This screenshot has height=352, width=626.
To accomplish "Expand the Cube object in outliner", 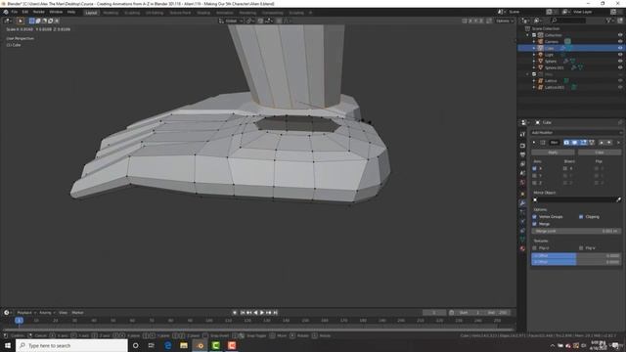I will click(534, 48).
